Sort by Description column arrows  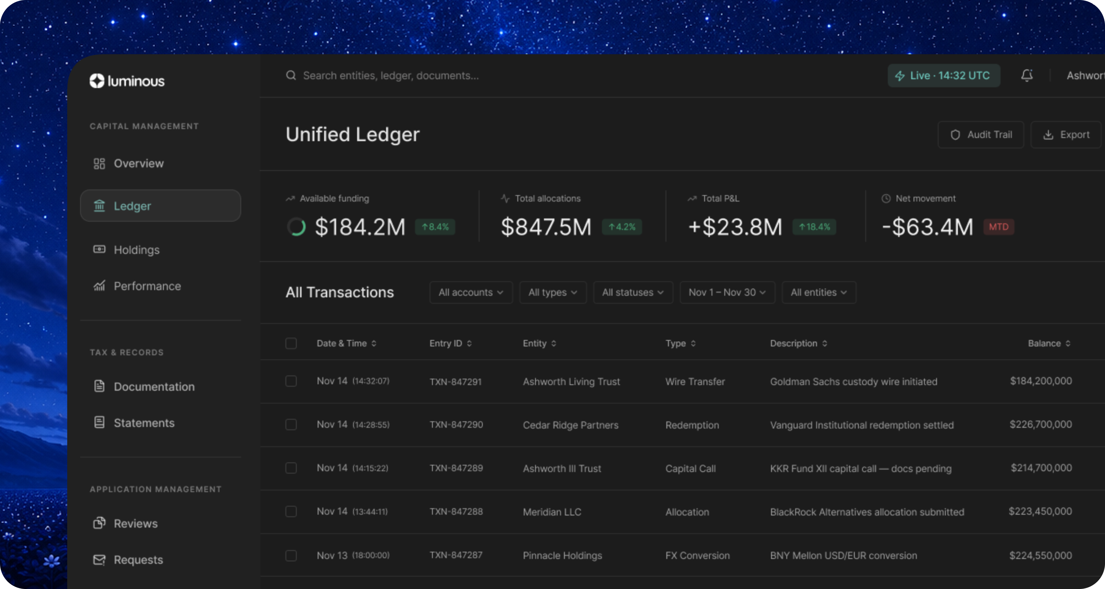click(x=824, y=343)
